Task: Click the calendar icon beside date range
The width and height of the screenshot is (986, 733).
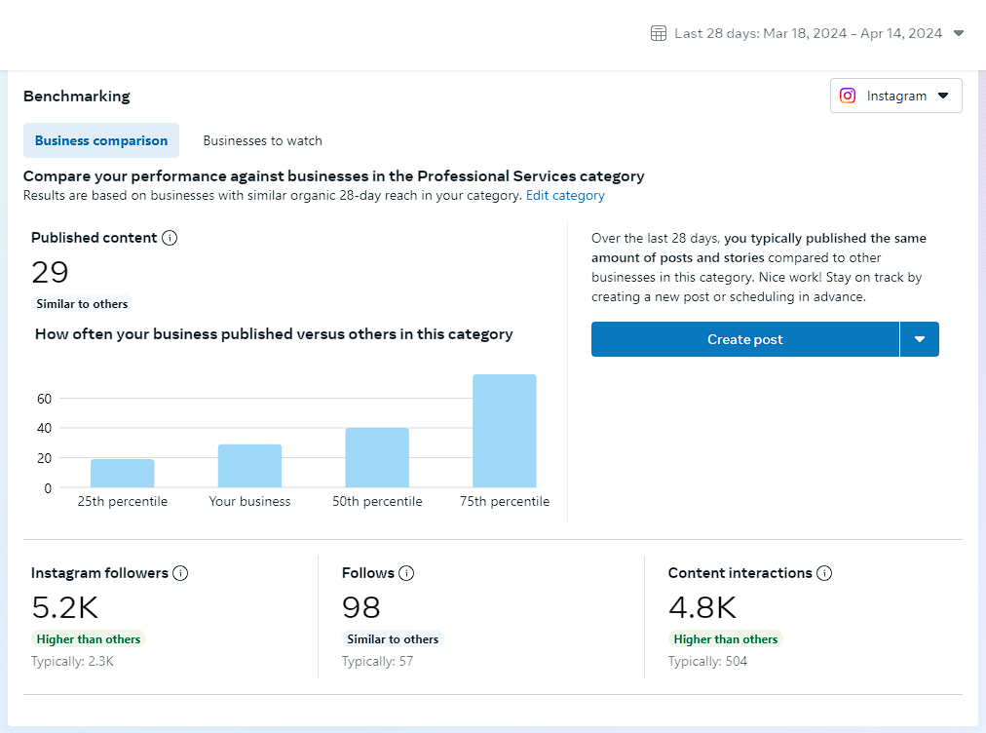Action: pyautogui.click(x=659, y=33)
